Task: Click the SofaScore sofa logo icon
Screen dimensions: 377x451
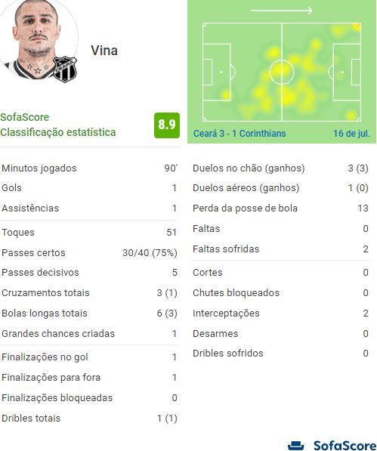Action: pos(296,446)
